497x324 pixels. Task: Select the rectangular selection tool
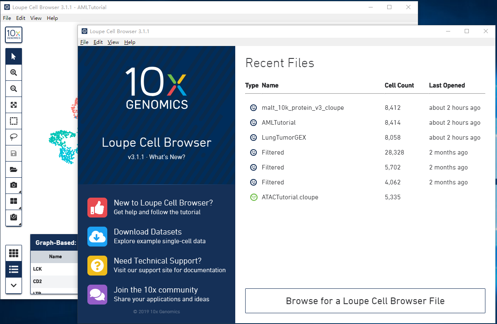(14, 121)
